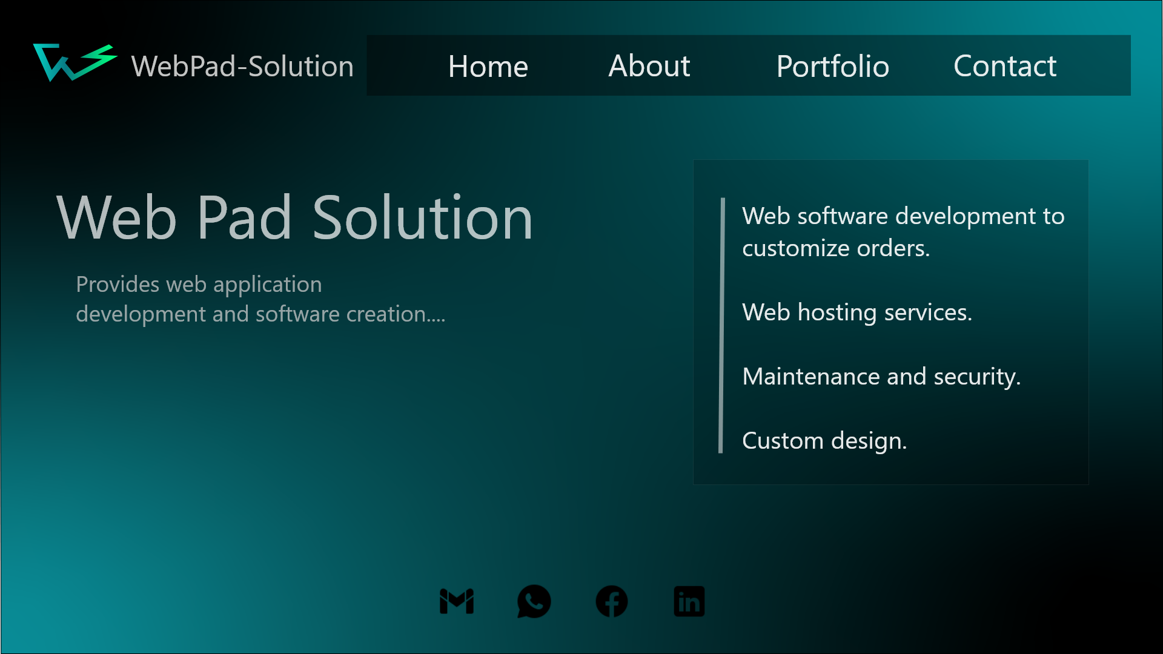Go to the Home menu item
The image size is (1163, 654).
[488, 66]
